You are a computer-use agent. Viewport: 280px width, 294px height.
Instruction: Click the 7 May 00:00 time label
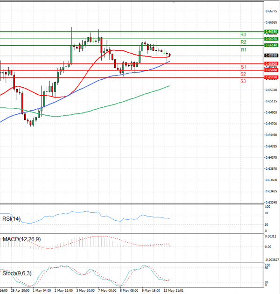coord(107,291)
